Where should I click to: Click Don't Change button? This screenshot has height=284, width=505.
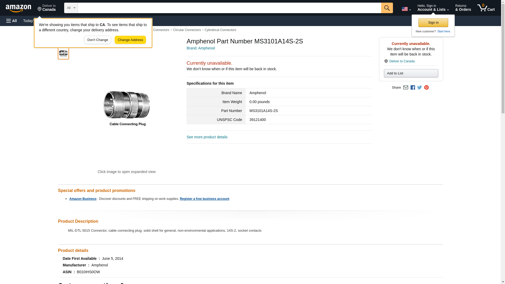98,40
